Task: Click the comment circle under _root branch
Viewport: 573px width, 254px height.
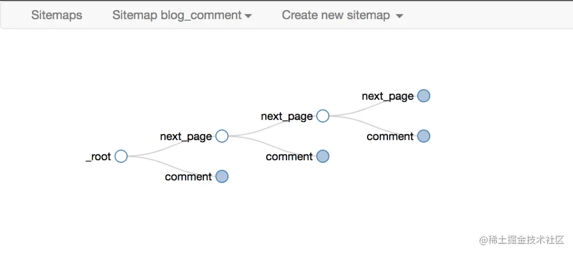Action: tap(222, 177)
